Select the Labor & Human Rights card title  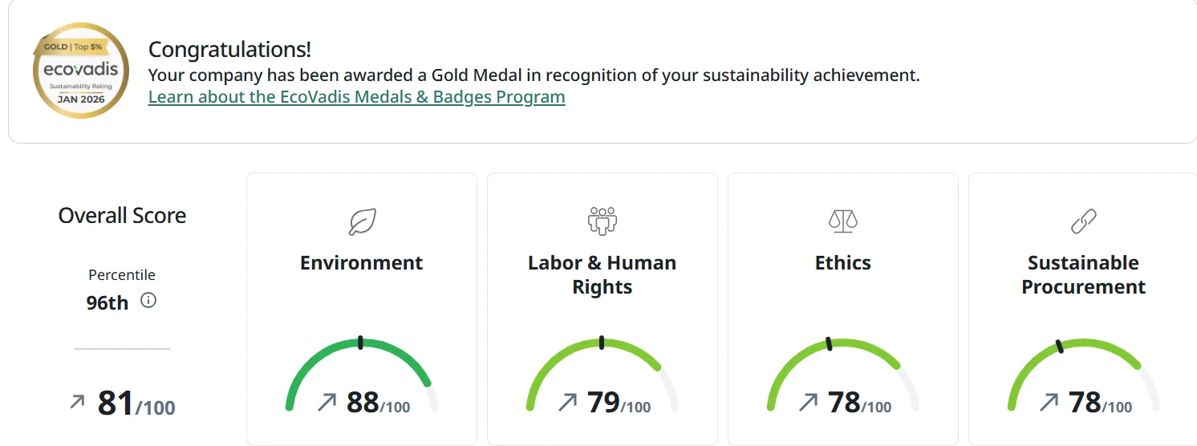[602, 274]
